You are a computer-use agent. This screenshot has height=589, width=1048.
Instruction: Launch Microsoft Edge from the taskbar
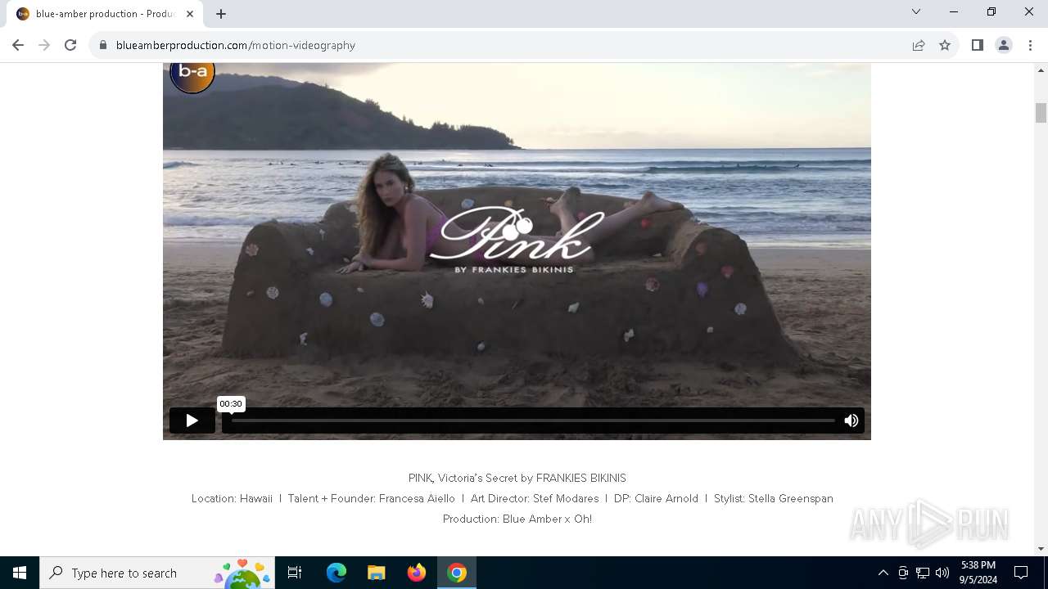(x=337, y=573)
